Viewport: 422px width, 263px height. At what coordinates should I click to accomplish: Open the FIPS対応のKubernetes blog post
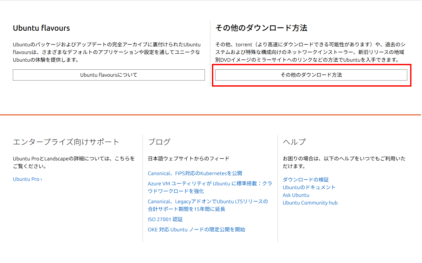pyautogui.click(x=195, y=173)
